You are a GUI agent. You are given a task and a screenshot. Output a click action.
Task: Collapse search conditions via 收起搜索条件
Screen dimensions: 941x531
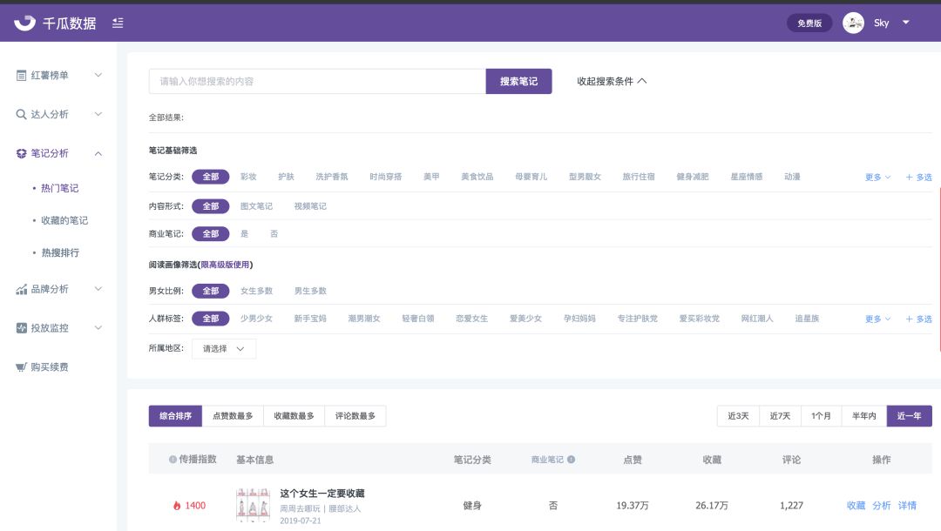(612, 81)
